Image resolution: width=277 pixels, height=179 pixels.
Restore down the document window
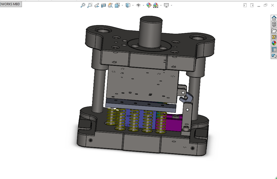coord(266,6)
